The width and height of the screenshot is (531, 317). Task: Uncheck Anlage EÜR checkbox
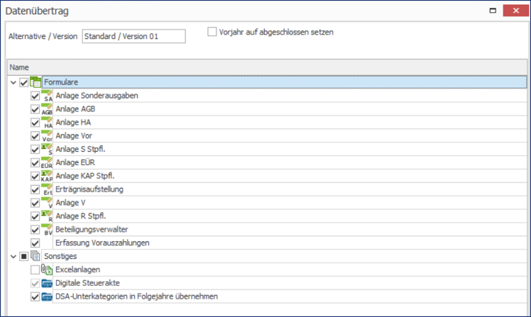click(35, 163)
